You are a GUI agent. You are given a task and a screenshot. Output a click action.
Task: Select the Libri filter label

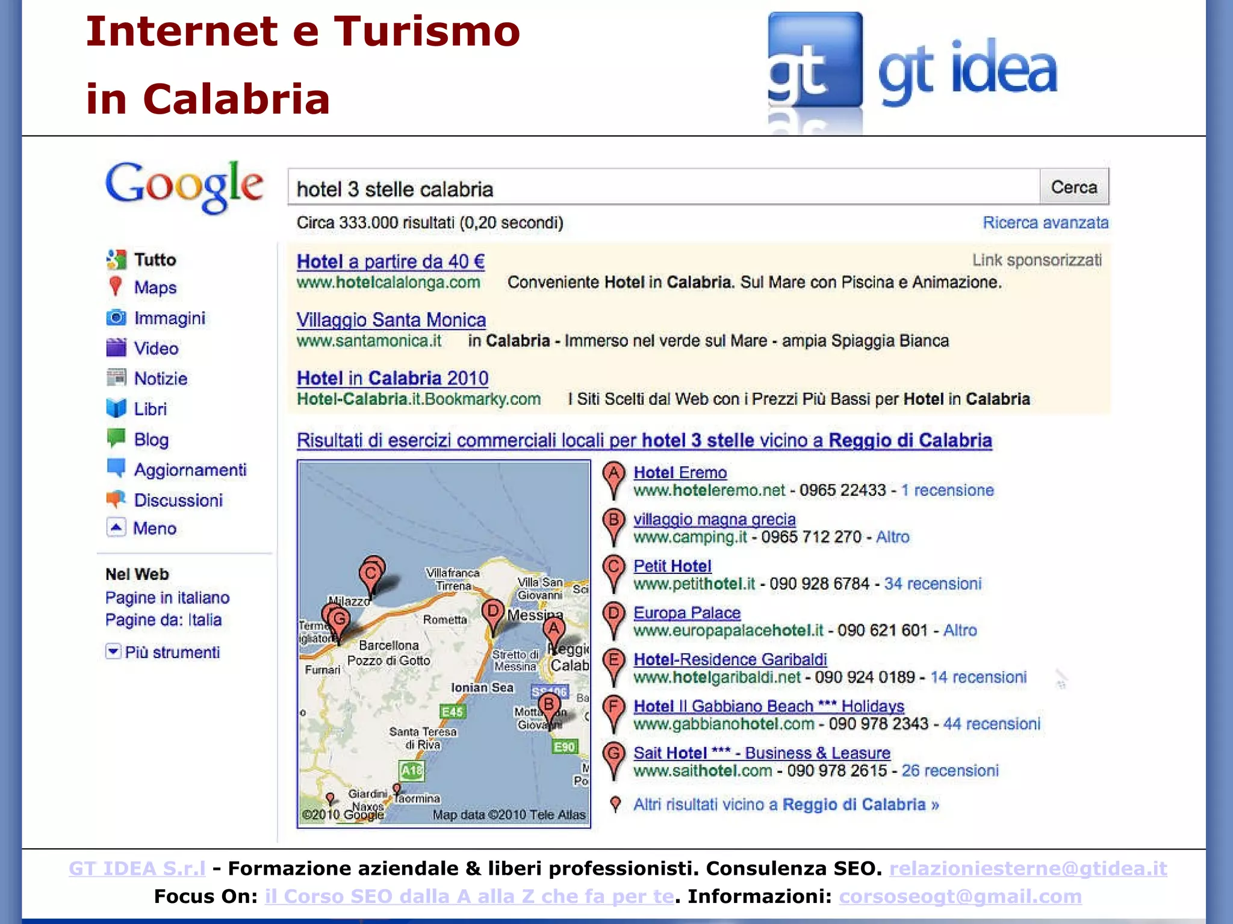pyautogui.click(x=150, y=409)
